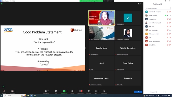Expand the audio options arrow next to Unmute
This screenshot has width=172, height=97.
coord(7,91)
